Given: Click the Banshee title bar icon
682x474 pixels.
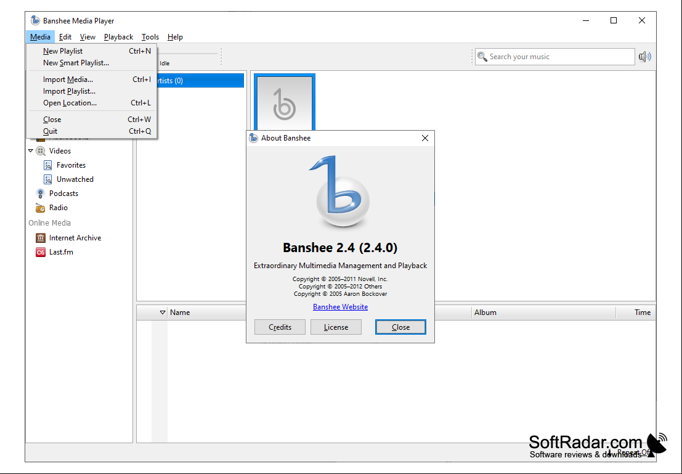Looking at the screenshot, I should click(35, 20).
